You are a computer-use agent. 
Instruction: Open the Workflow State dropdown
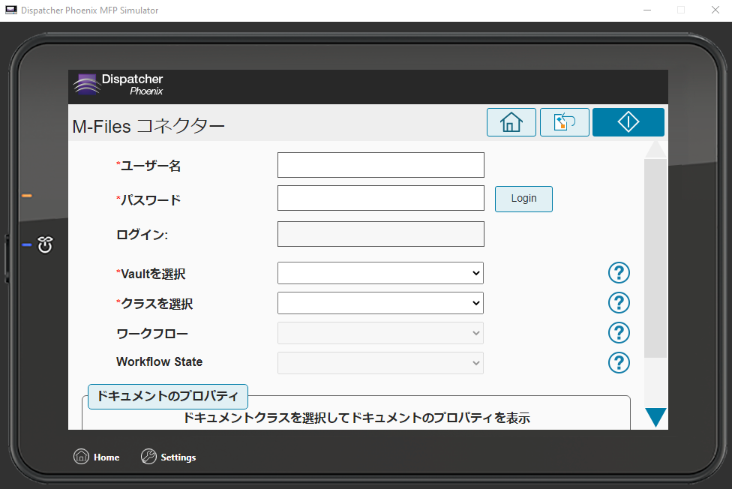click(x=380, y=363)
